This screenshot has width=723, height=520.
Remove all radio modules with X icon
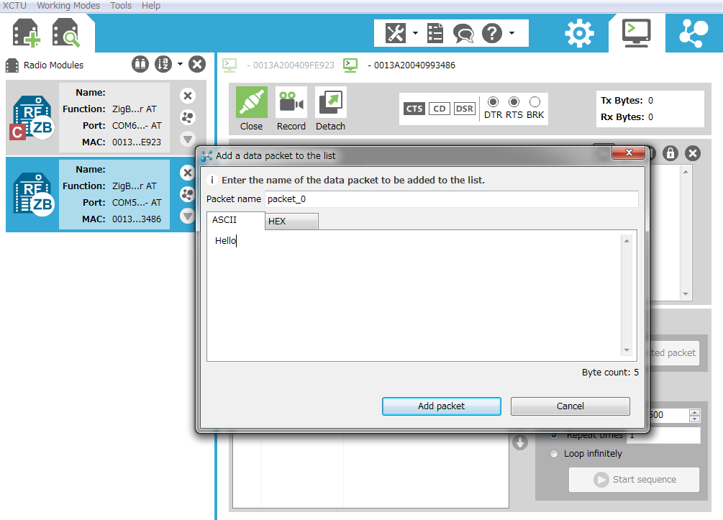(x=197, y=64)
